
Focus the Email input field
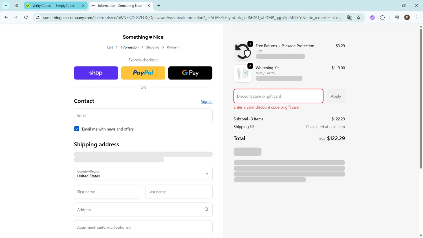pos(143,115)
